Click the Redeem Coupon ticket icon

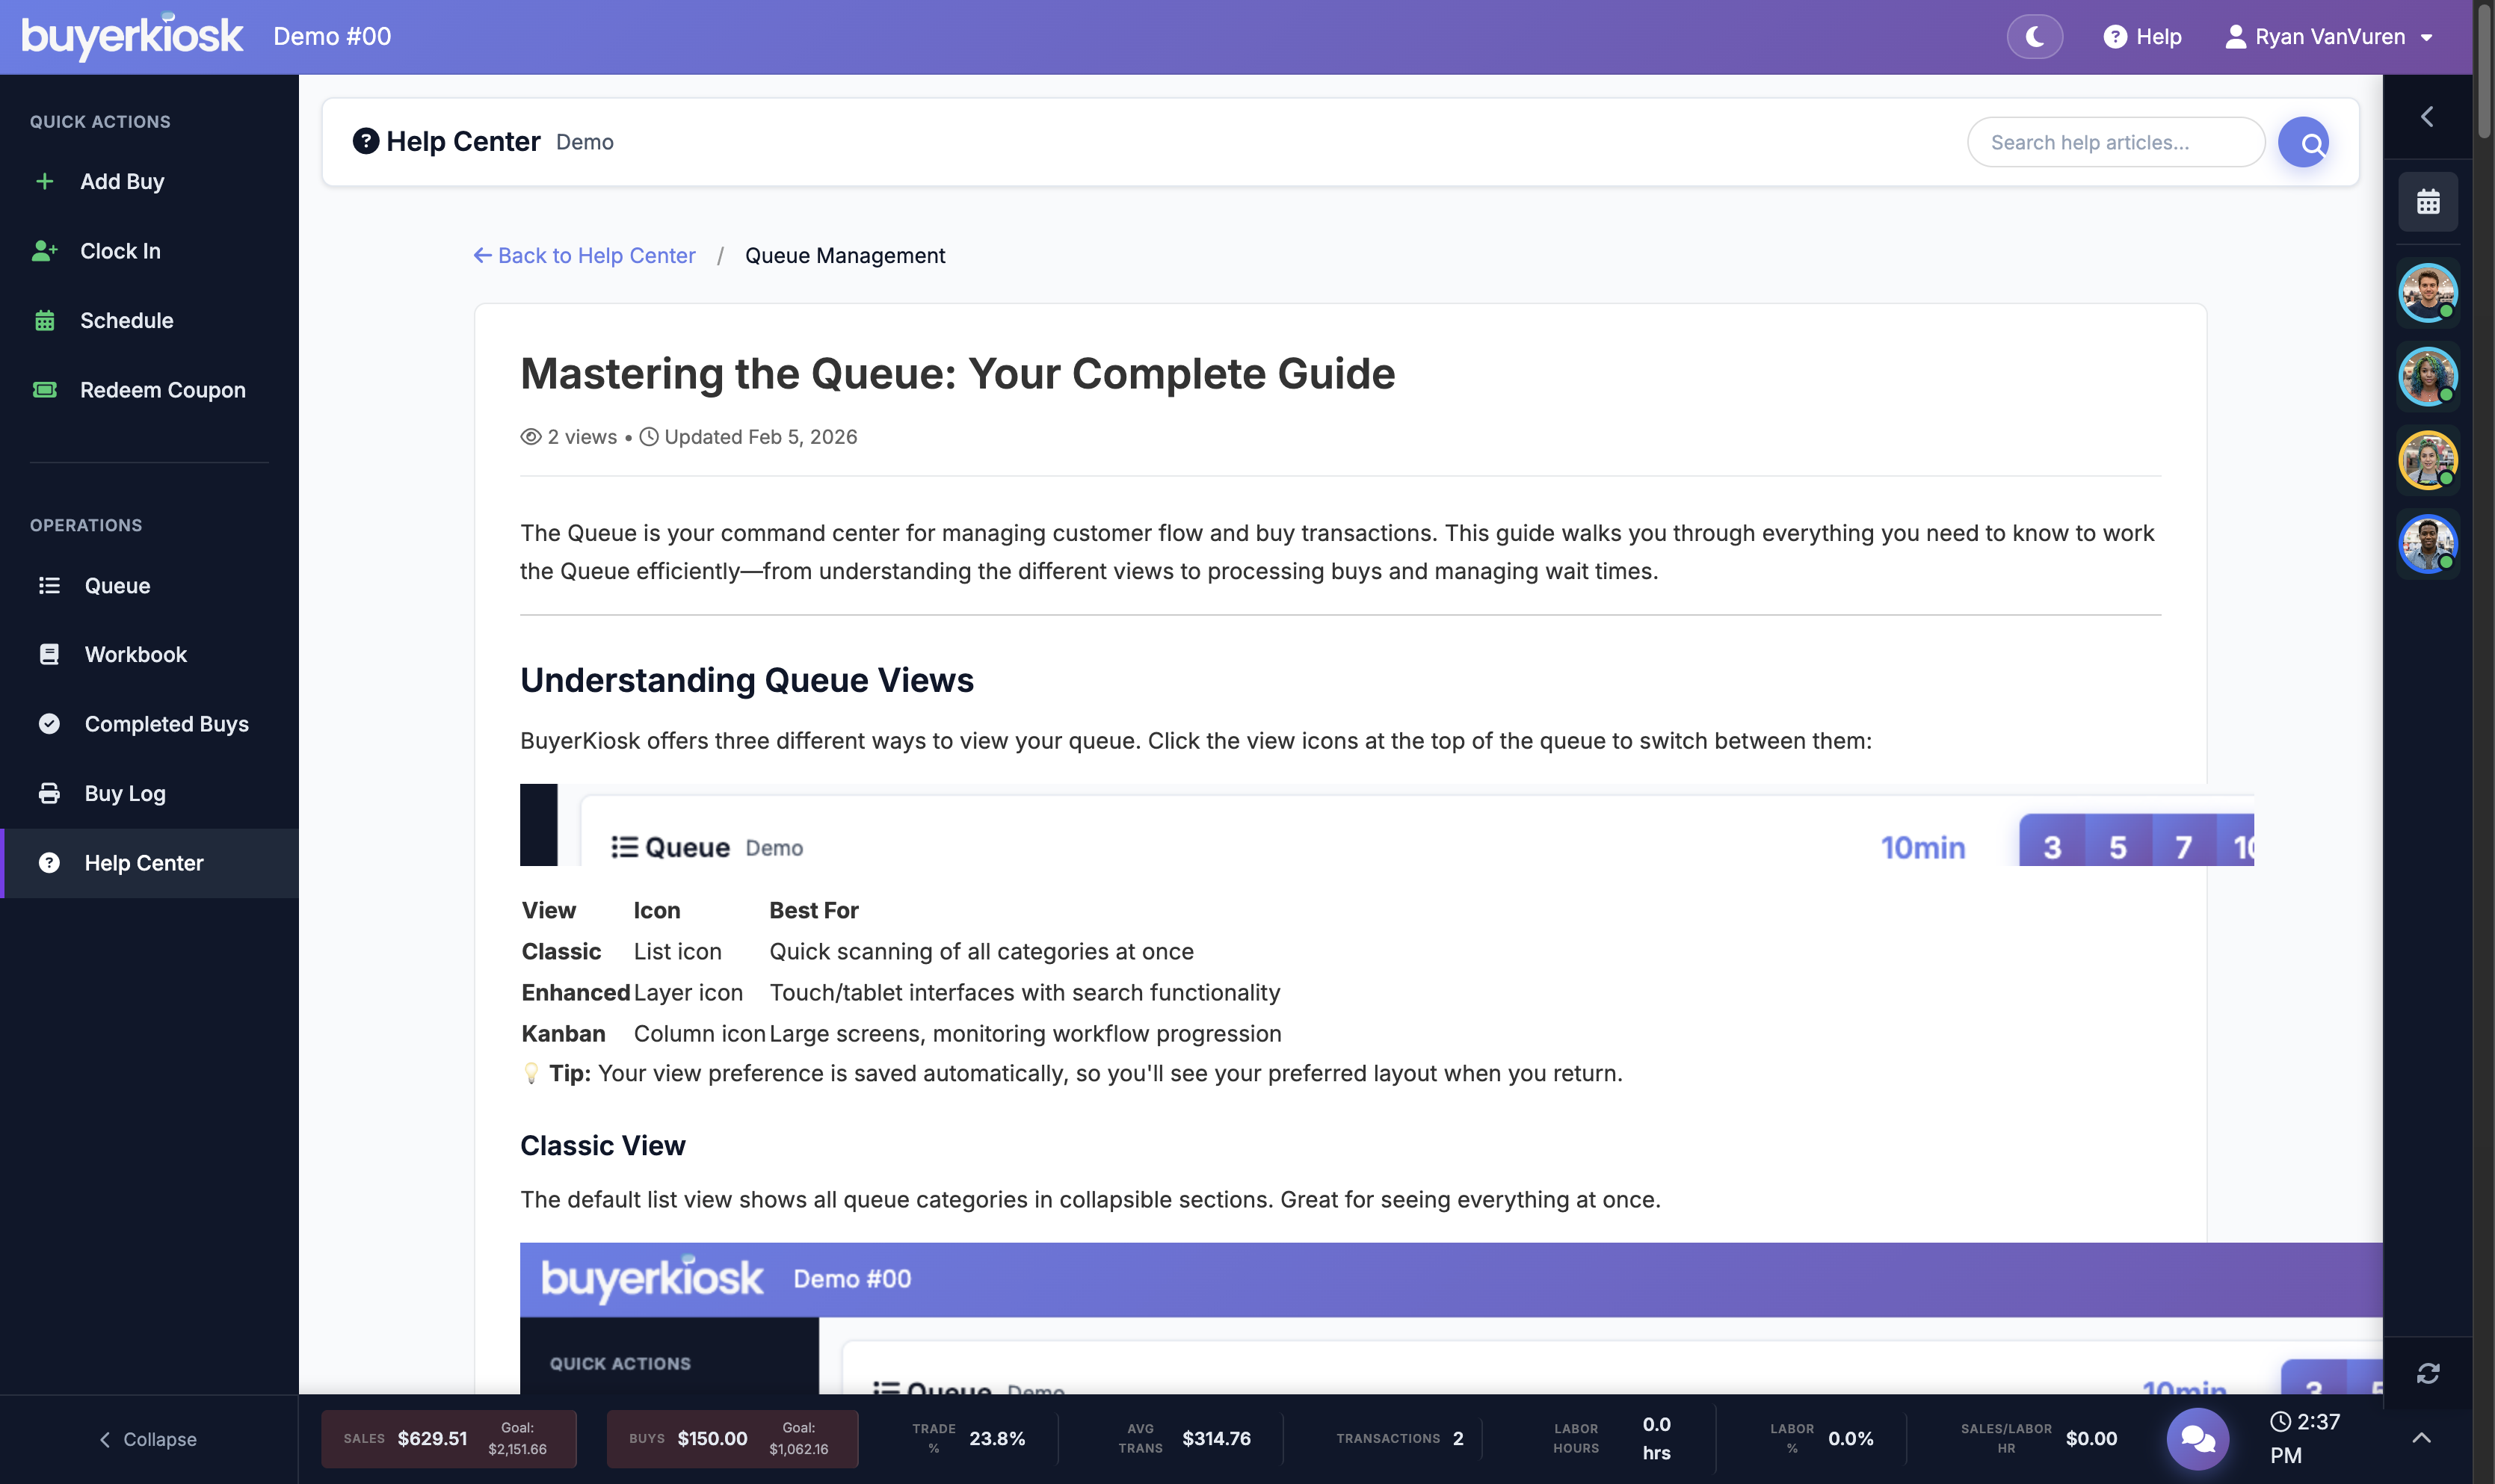point(45,390)
